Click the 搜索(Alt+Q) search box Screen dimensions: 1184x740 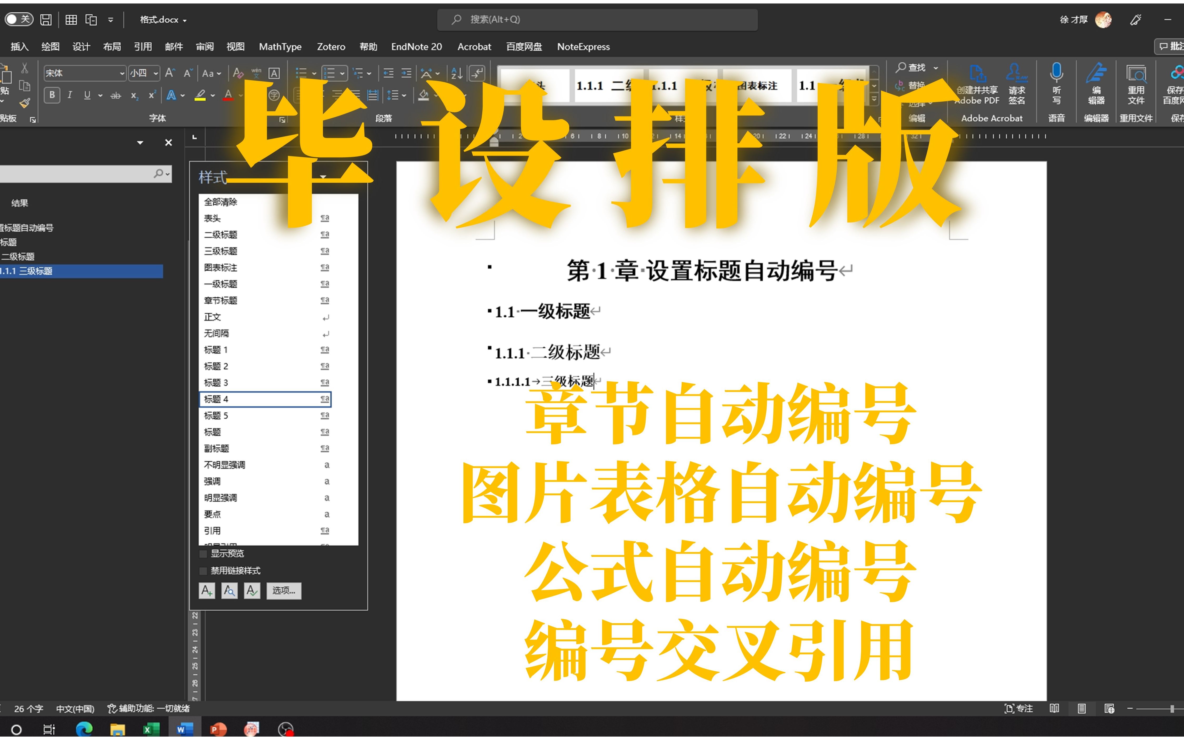(x=598, y=19)
